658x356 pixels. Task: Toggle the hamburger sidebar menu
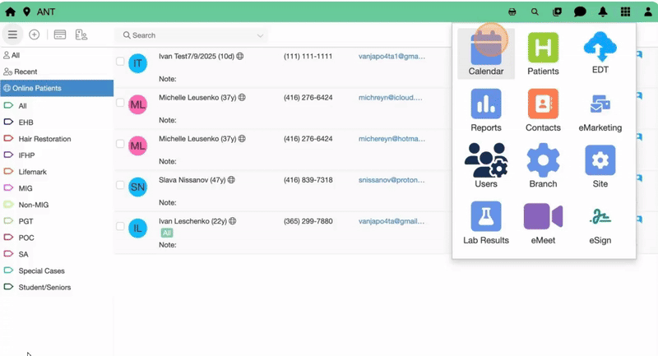(12, 35)
